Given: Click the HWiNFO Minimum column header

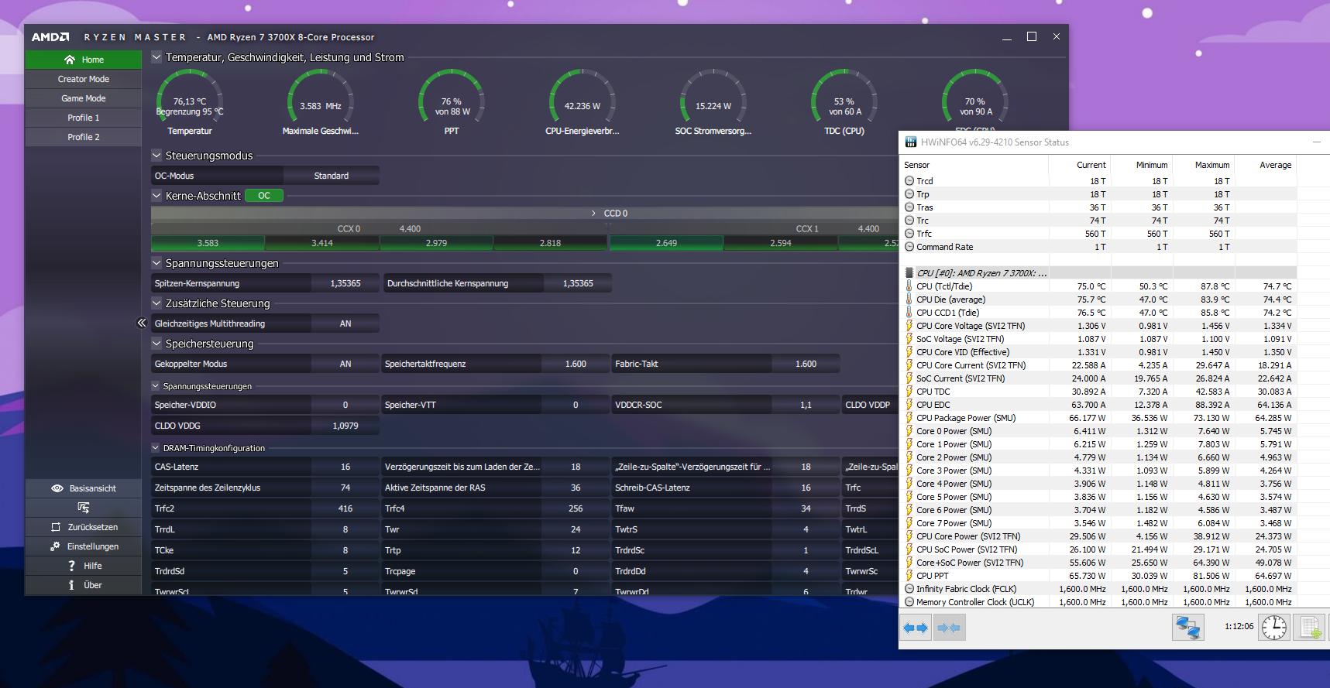Looking at the screenshot, I should 1142,165.
